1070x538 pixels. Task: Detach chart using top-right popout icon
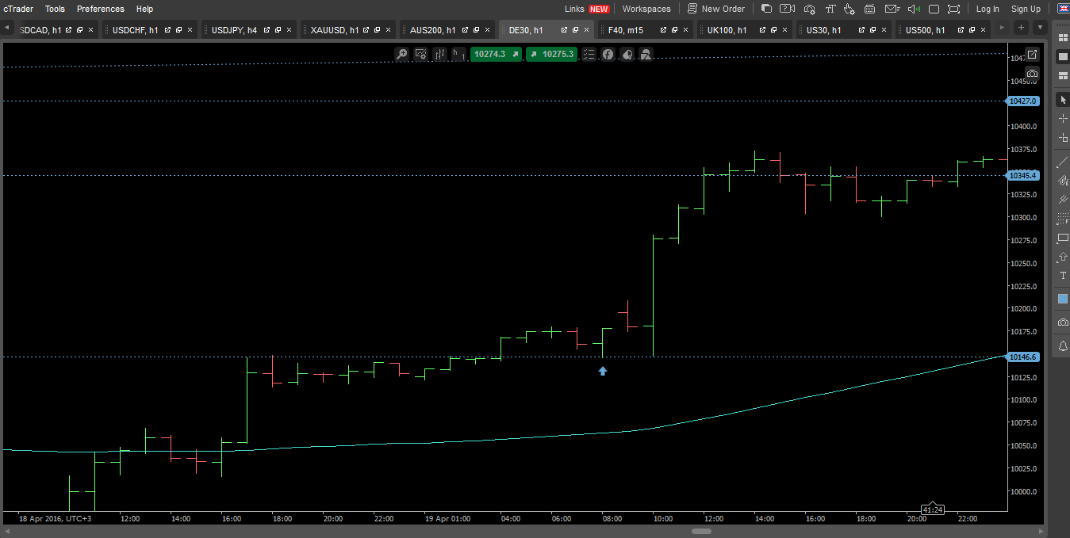[1032, 55]
